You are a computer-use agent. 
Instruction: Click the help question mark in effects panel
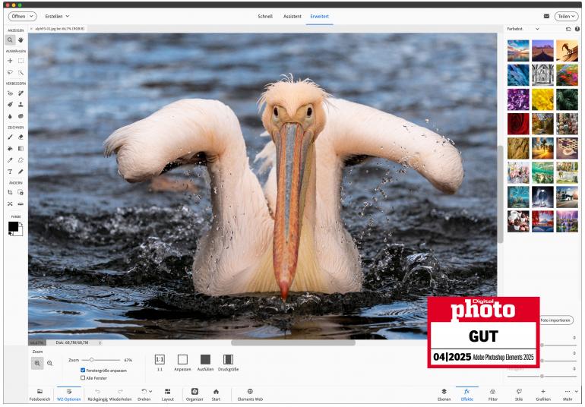coord(577,29)
